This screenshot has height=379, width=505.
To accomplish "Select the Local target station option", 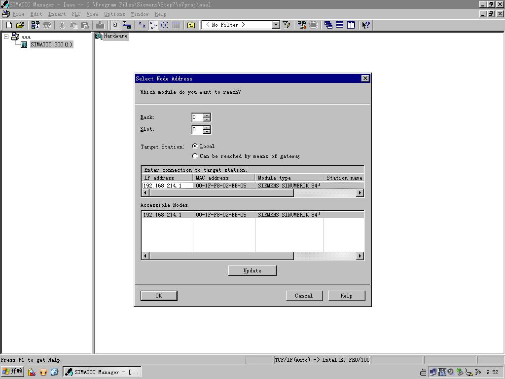I will pos(195,146).
